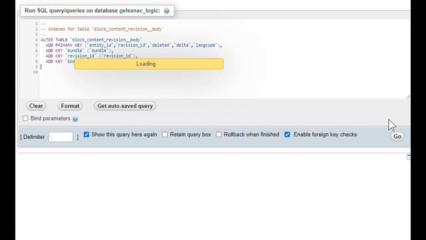Enable Bind parameters checkbox
The width and height of the screenshot is (426, 240).
click(x=25, y=119)
